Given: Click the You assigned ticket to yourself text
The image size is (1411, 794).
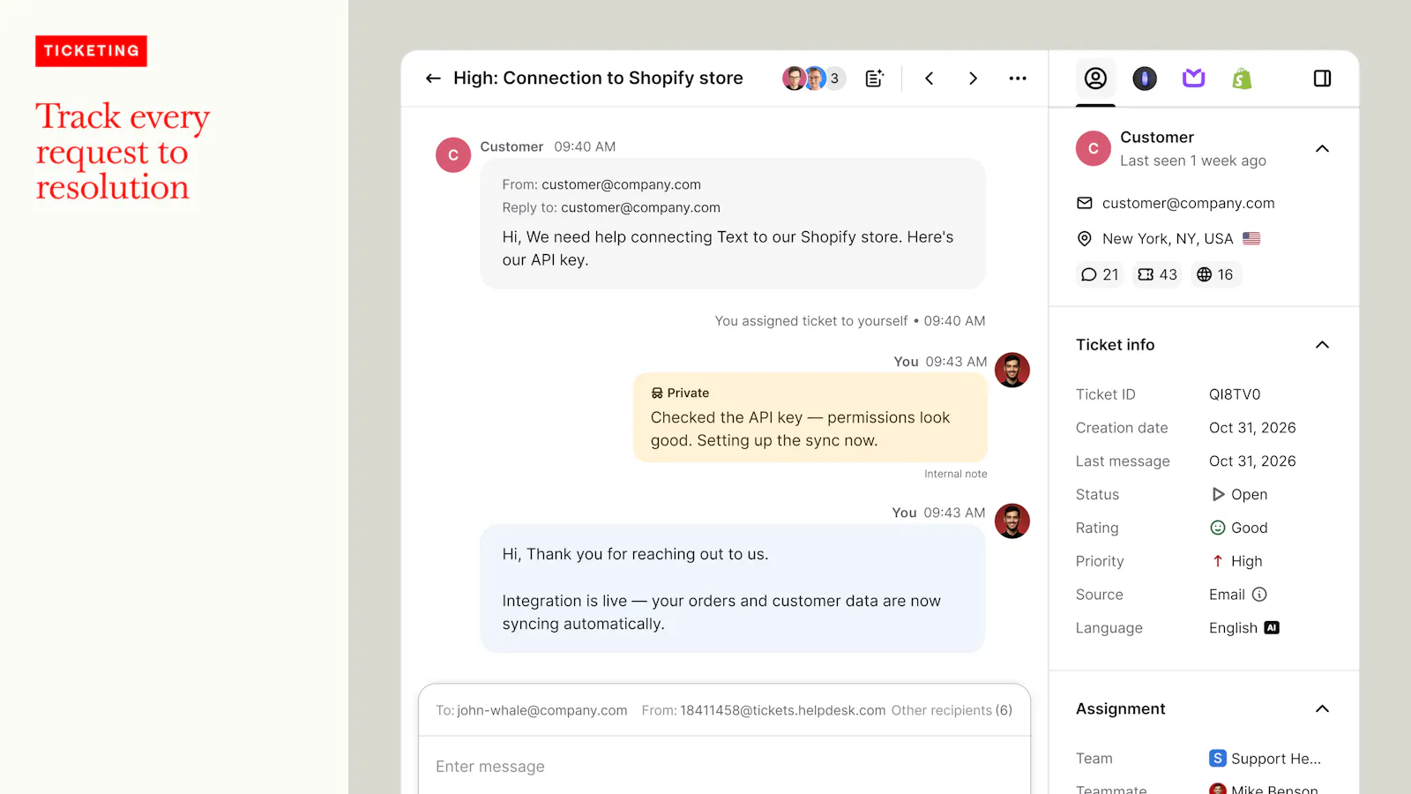Looking at the screenshot, I should (x=811, y=321).
